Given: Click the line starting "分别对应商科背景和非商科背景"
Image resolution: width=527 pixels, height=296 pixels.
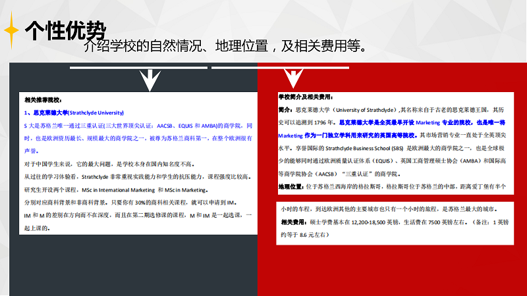Looking at the screenshot, I should pos(131,203).
